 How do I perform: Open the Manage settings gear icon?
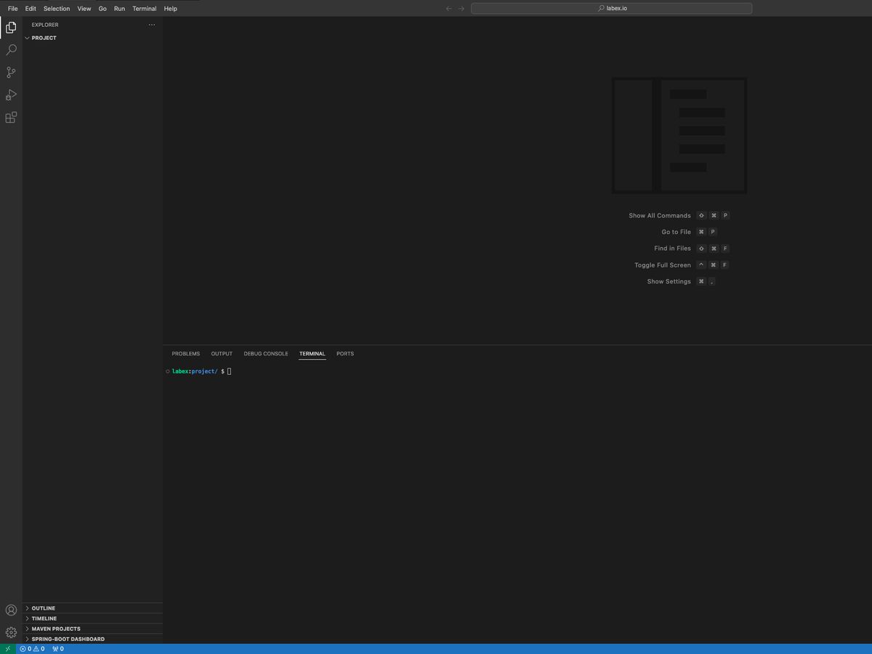pos(11,632)
